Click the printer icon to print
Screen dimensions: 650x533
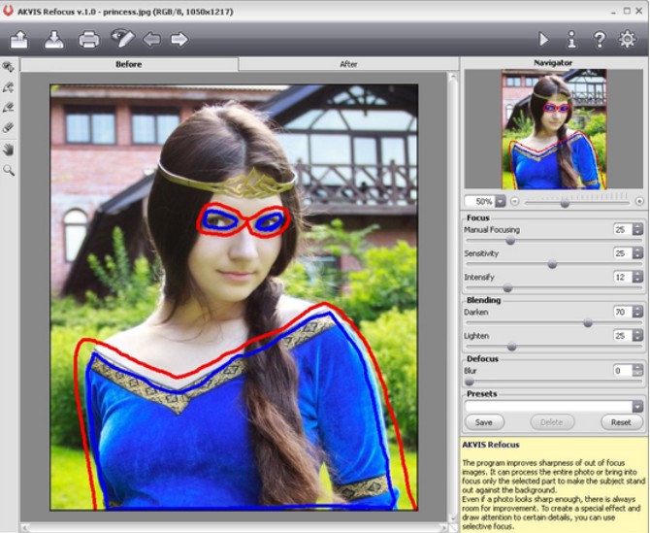pyautogui.click(x=89, y=40)
